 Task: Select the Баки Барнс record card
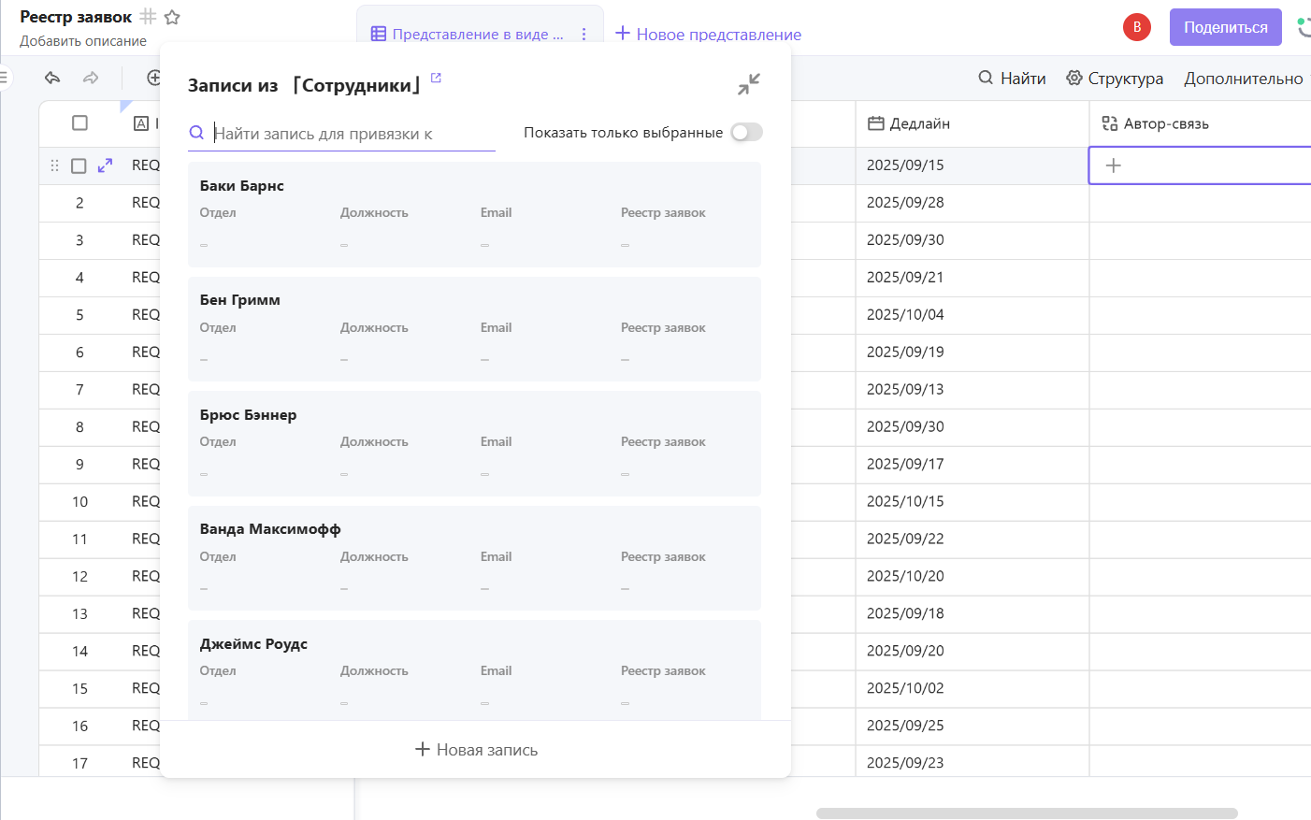coord(474,214)
